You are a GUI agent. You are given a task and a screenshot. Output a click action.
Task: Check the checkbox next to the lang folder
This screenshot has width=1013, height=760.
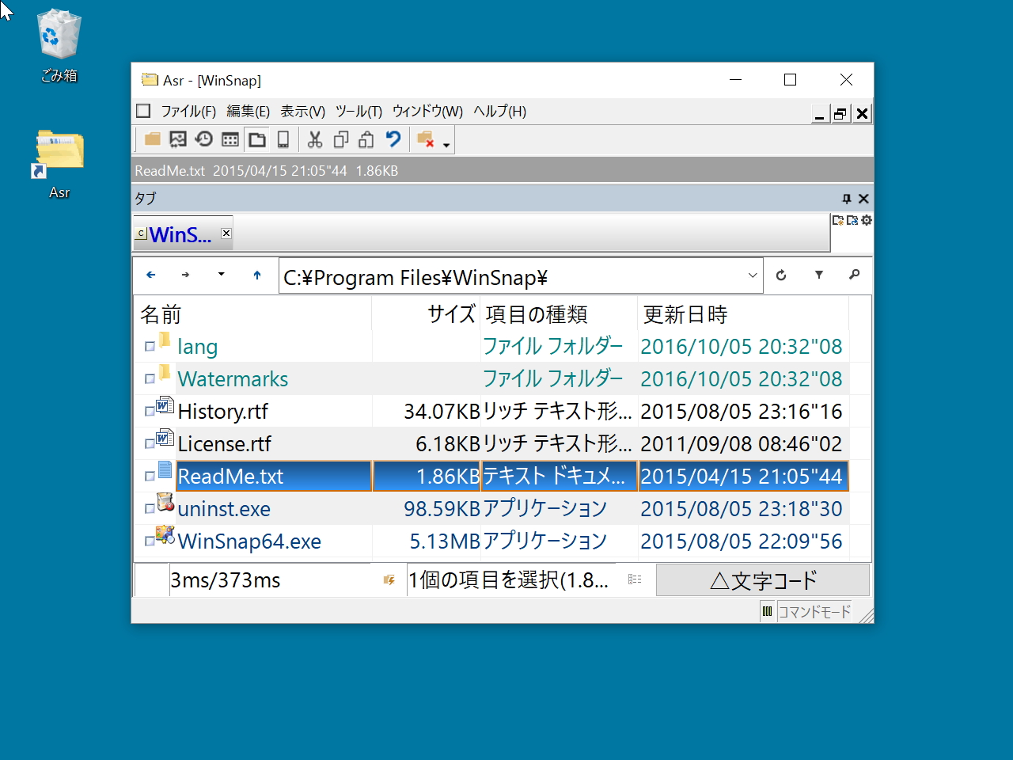[x=151, y=346]
